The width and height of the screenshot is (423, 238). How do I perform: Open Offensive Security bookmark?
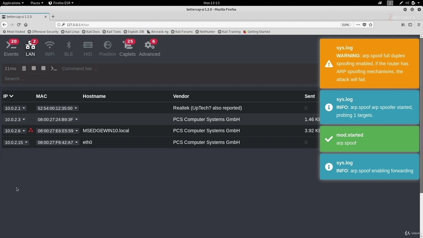(43, 32)
